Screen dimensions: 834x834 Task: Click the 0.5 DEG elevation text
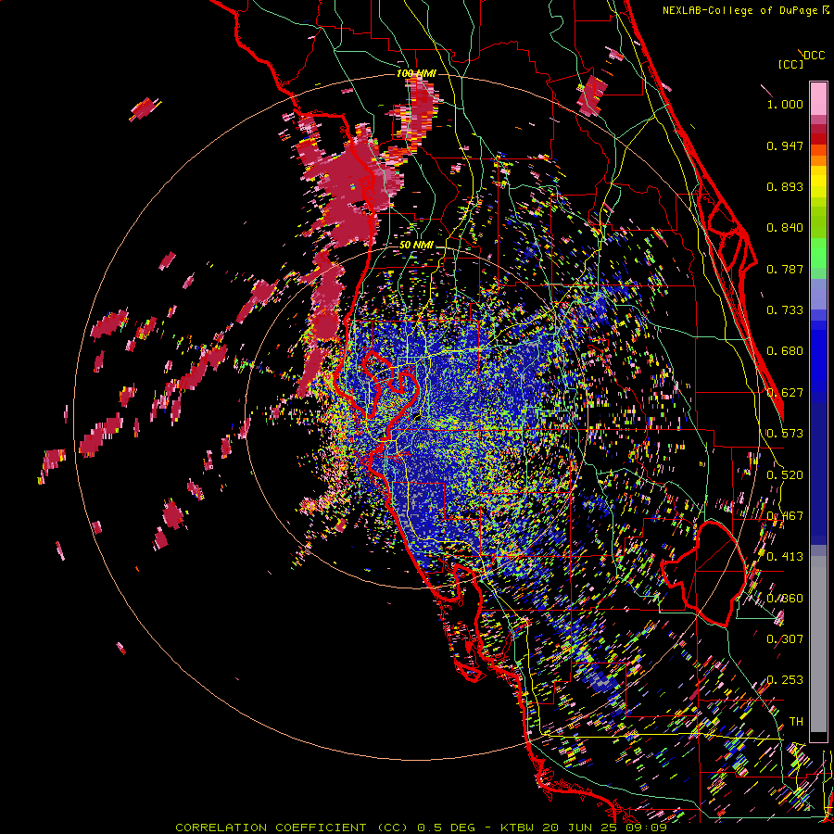[446, 828]
